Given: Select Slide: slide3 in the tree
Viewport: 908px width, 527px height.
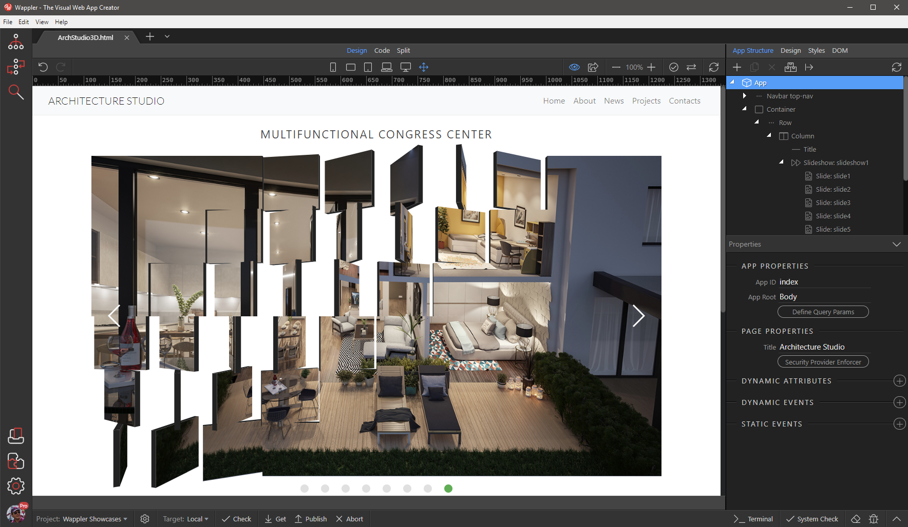Looking at the screenshot, I should pyautogui.click(x=833, y=202).
